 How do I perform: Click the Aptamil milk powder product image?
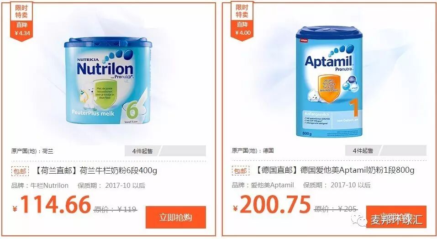[x=329, y=81]
